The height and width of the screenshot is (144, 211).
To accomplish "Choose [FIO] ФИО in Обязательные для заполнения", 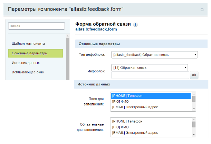I will click(151, 127).
